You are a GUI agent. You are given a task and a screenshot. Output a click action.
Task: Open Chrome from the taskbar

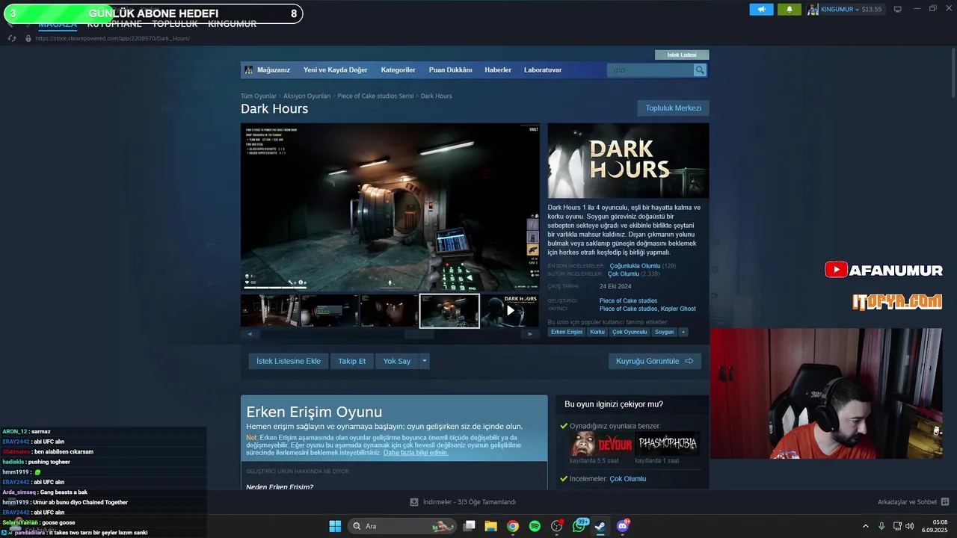512,526
